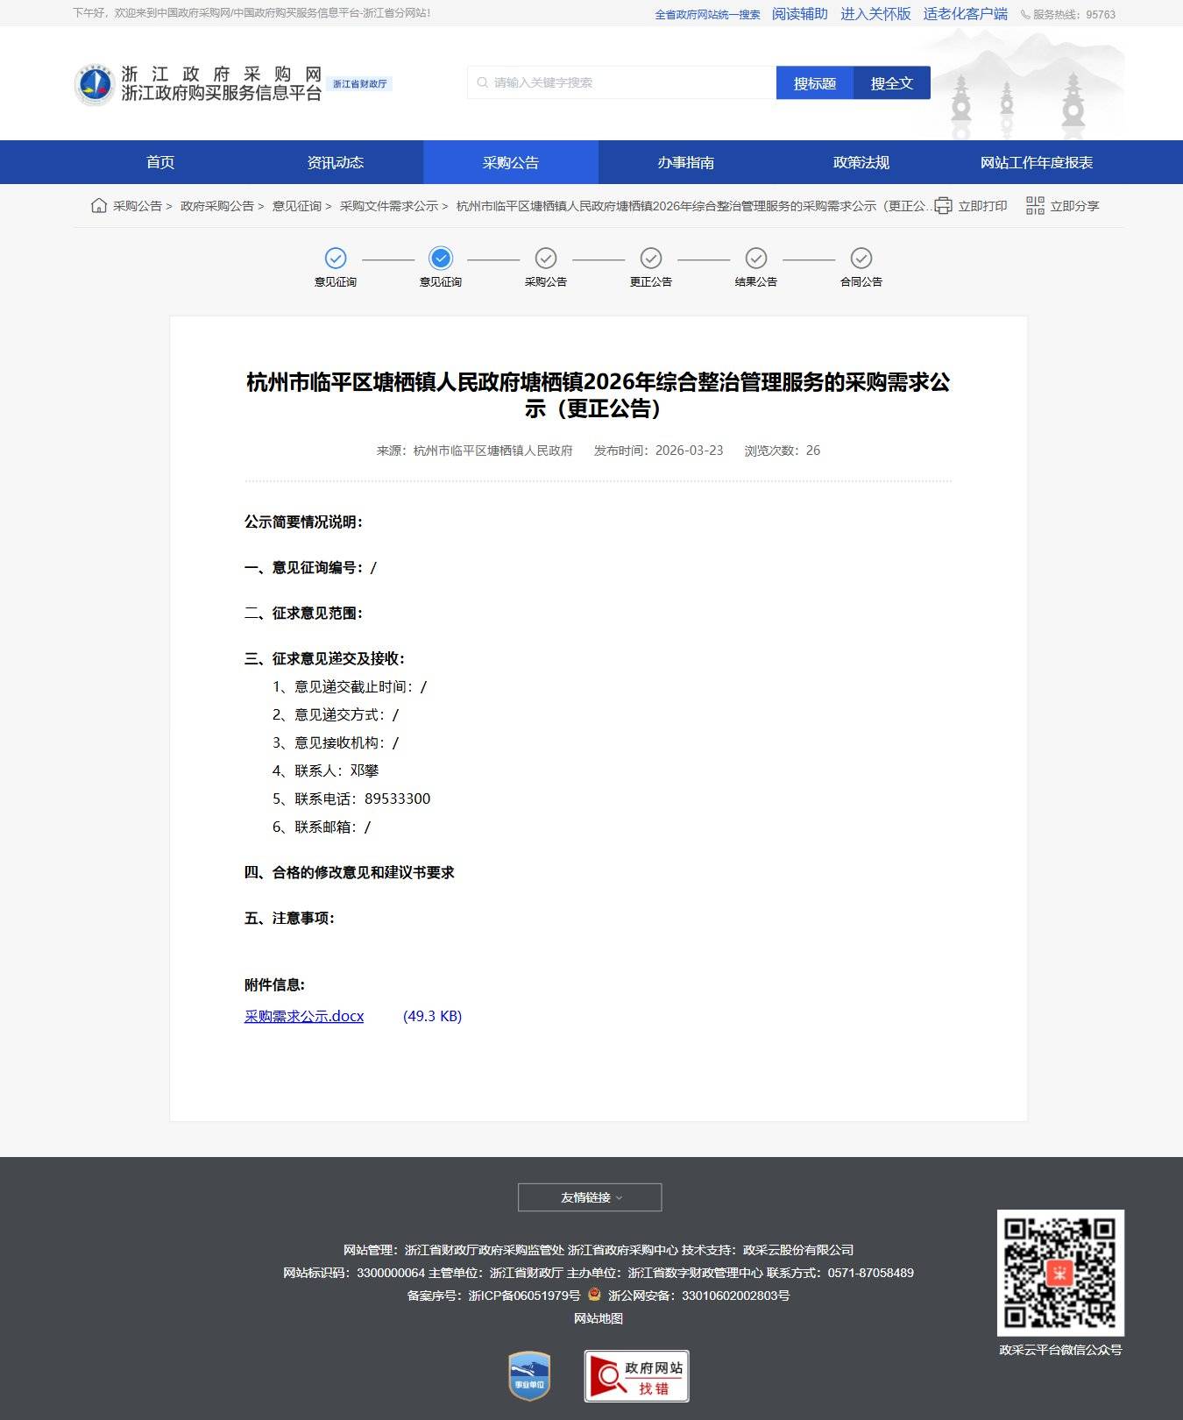1183x1420 pixels.
Task: Open the 政策法规 navigation tab
Action: pos(861,162)
